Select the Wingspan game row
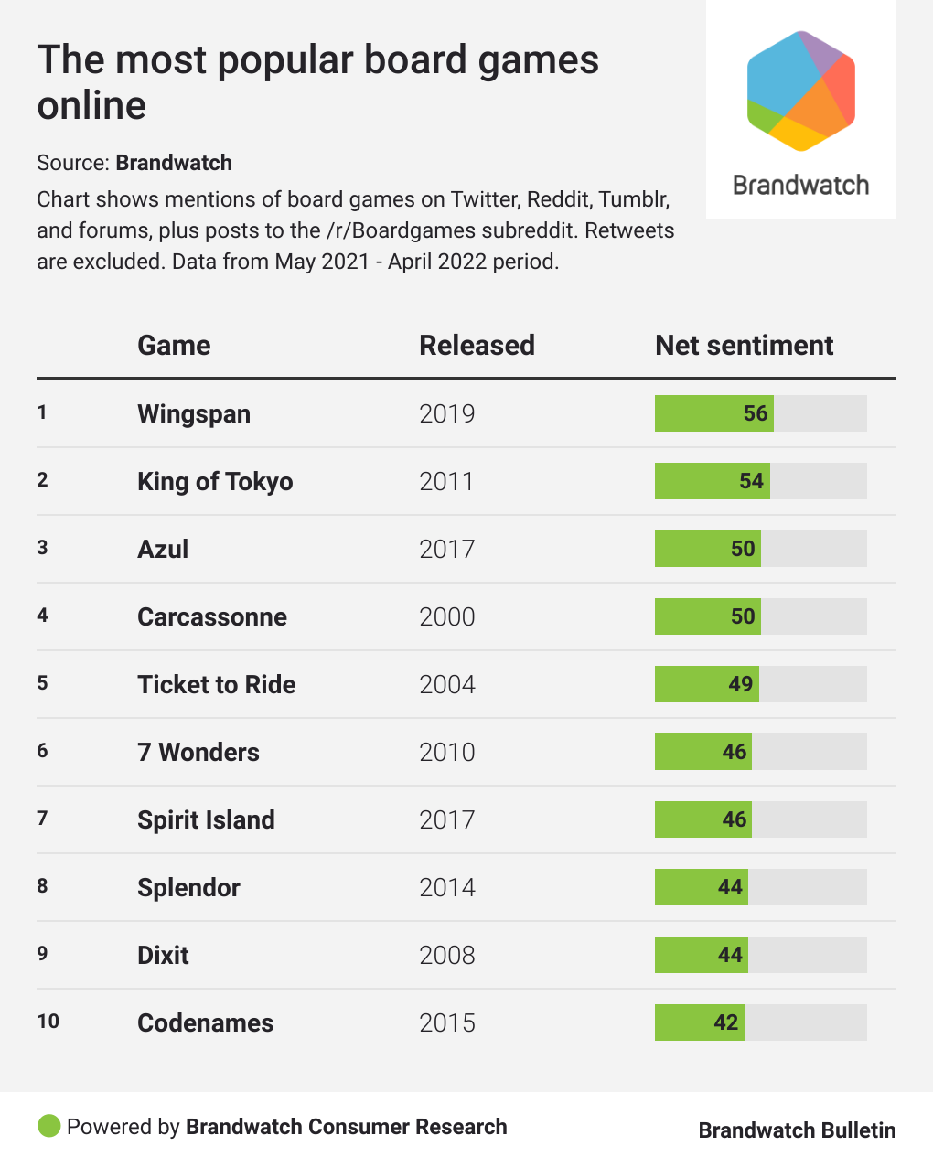Viewport: 933px width, 1167px height. click(194, 413)
